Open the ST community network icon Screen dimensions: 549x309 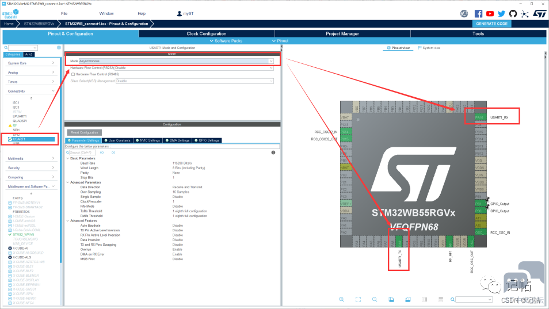pyautogui.click(x=524, y=14)
